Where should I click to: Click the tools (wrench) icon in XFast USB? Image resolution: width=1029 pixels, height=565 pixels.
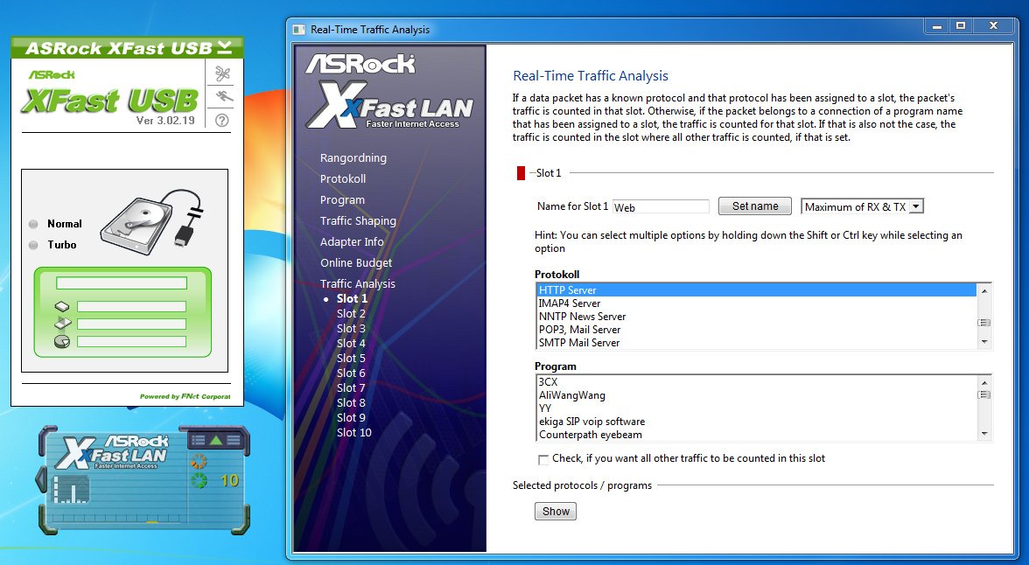point(221,73)
